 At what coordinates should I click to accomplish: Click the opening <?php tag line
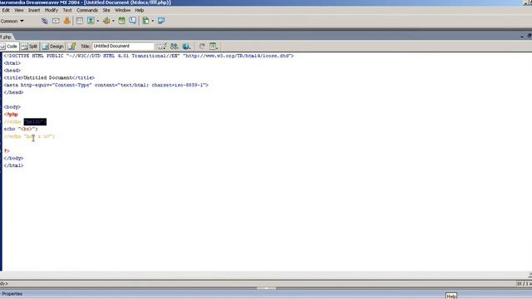(x=11, y=115)
